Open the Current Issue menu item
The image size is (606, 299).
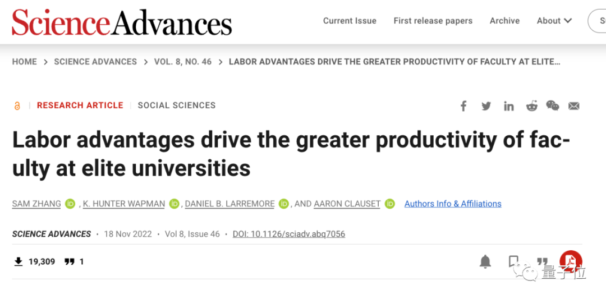(350, 21)
